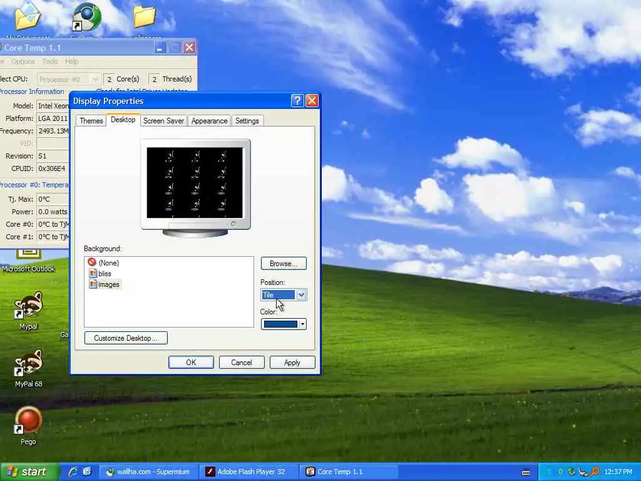641x481 pixels.
Task: Click the Platform field showing LGA 2011
Action: tap(53, 118)
